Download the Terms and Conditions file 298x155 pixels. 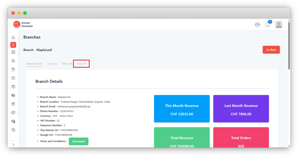click(x=79, y=141)
